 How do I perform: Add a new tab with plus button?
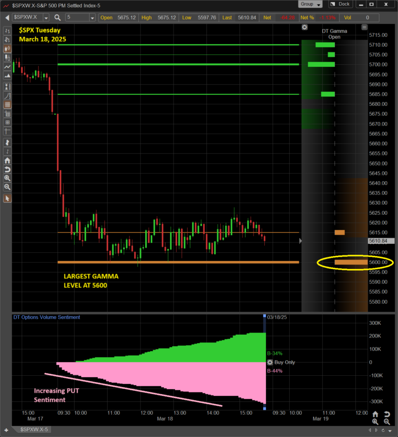[x=6, y=430]
